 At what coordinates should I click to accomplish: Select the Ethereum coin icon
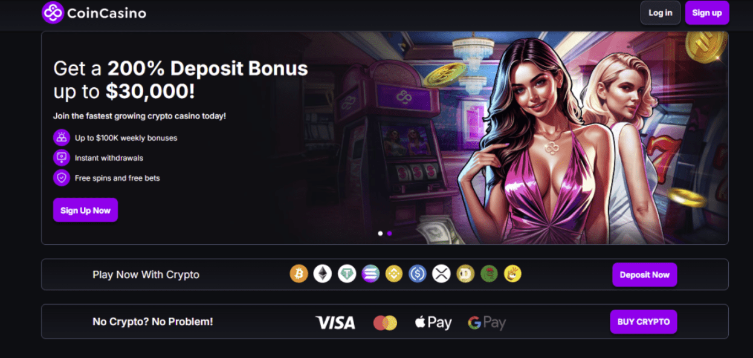323,274
